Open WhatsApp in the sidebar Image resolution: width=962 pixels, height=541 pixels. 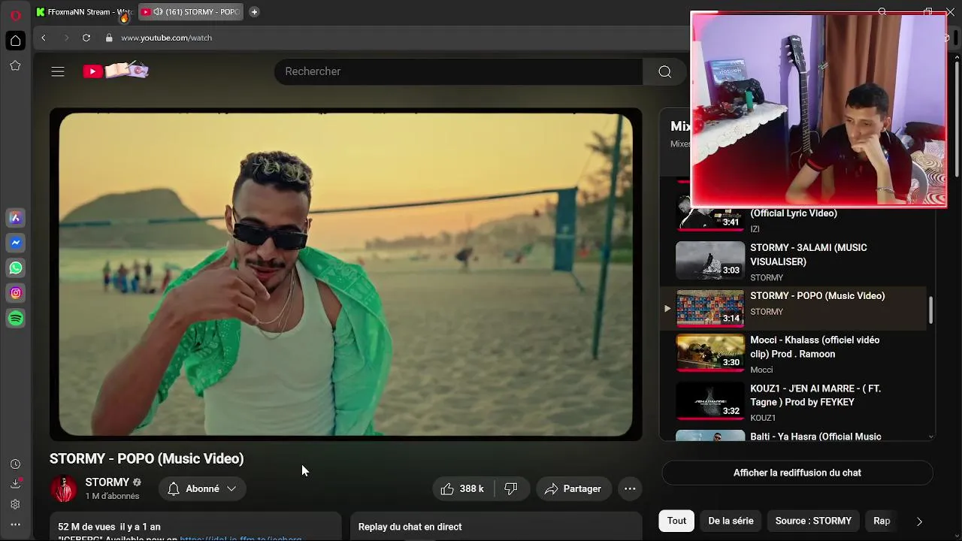[16, 268]
